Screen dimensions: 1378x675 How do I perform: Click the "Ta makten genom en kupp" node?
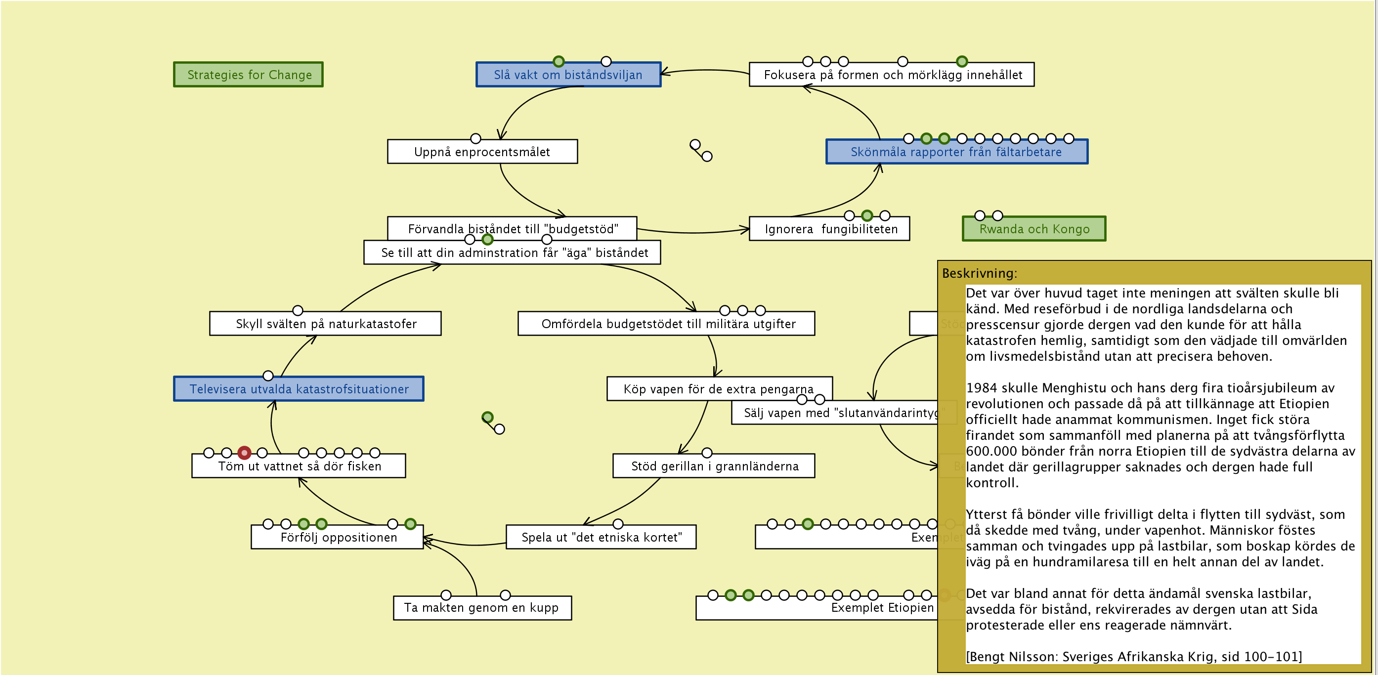[481, 608]
